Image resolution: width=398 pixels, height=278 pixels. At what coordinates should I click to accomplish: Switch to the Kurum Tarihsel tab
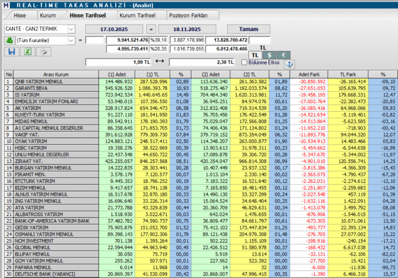(138, 16)
